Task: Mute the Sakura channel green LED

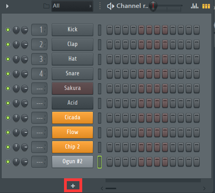Action: point(8,88)
